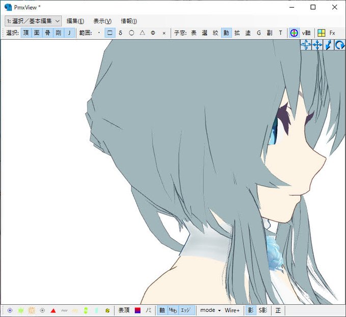Toggle the gray slashes display icon
This screenshot has width=346, height=317.
click(64, 310)
